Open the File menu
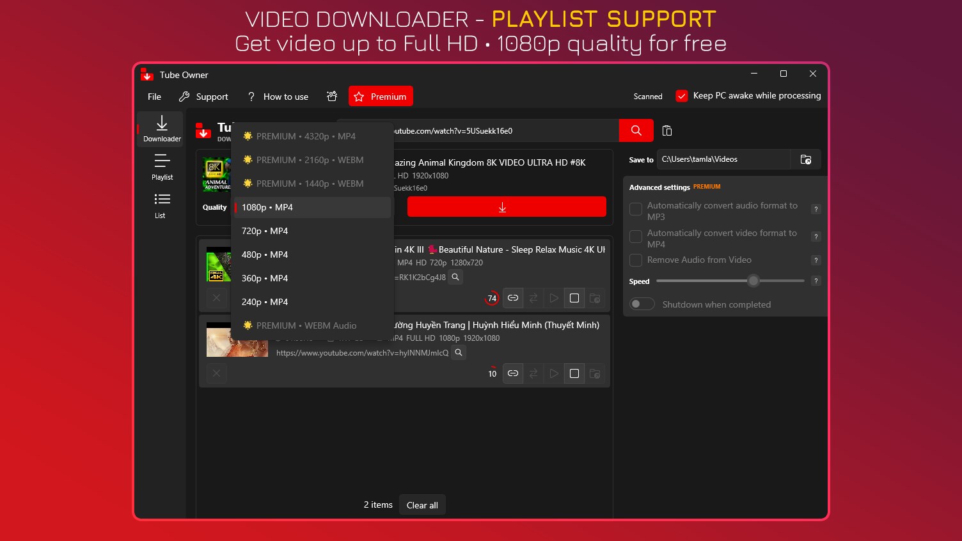Image resolution: width=962 pixels, height=541 pixels. 154,97
